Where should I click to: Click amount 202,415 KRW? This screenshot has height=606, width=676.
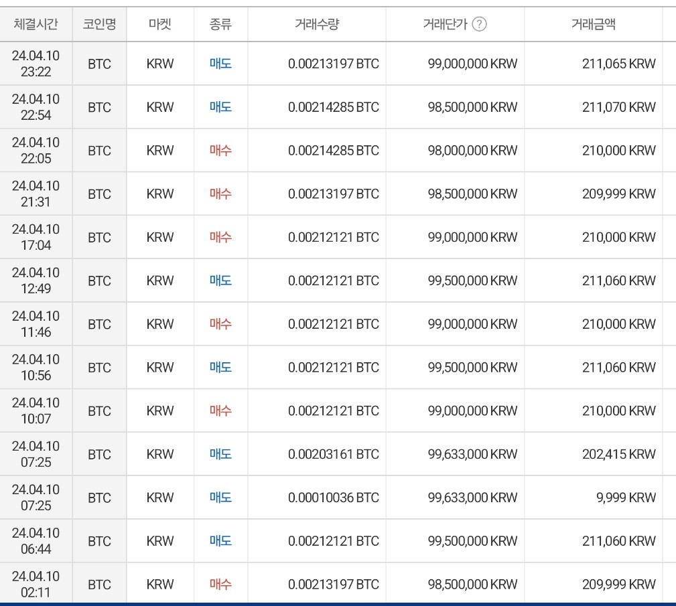(x=618, y=454)
